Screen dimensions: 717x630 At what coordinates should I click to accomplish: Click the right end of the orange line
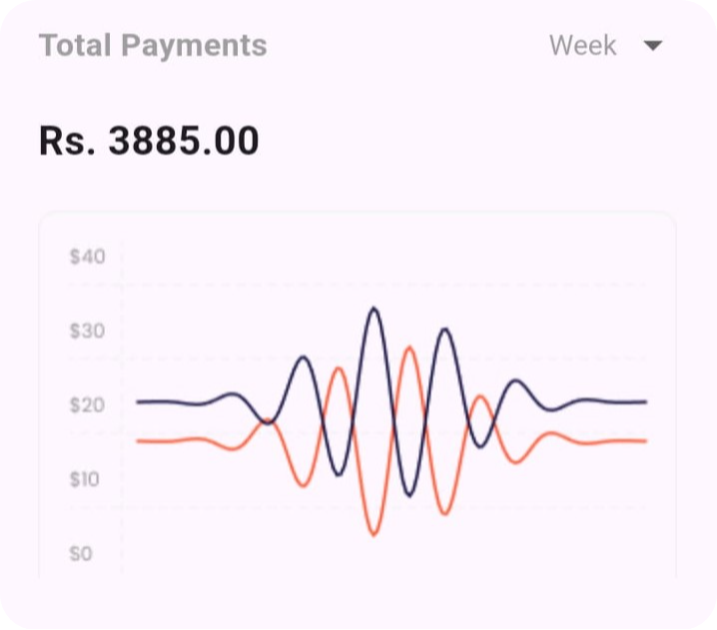click(644, 440)
